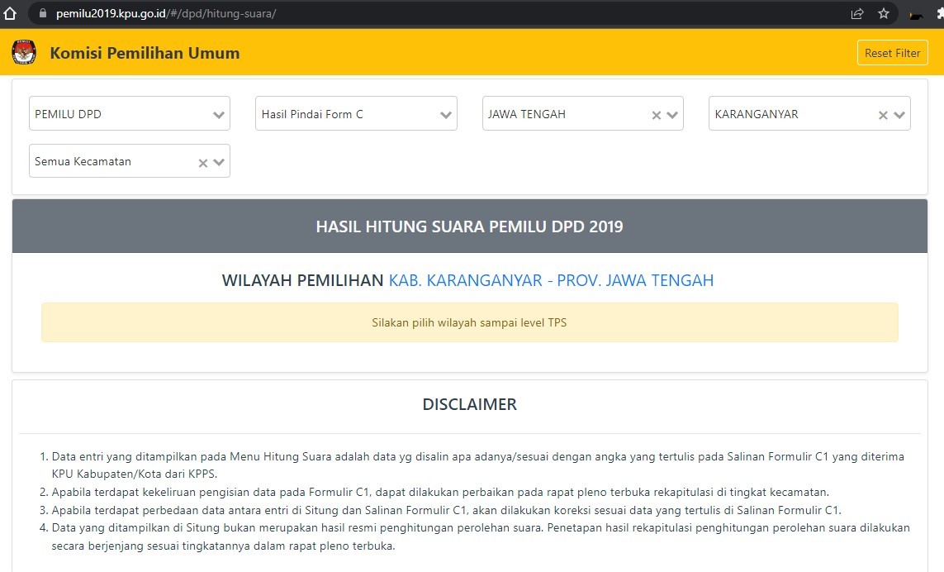Click the browser home icon
Image resolution: width=944 pixels, height=572 pixels.
[10, 13]
